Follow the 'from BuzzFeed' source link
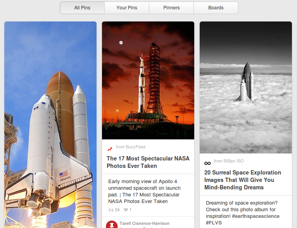 [x=131, y=147]
